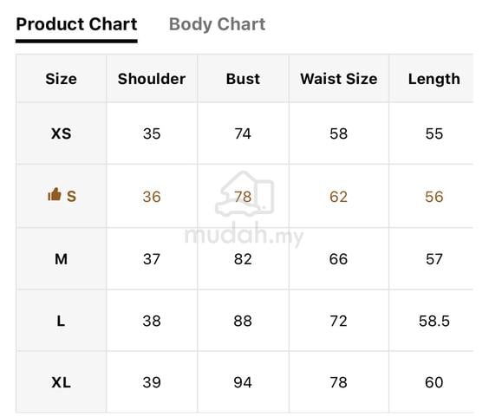Click the Waist Size column header
This screenshot has width=489, height=416.
coord(339,79)
